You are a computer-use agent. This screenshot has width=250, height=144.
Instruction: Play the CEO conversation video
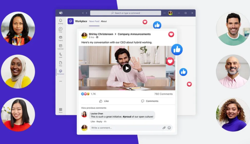[127, 68]
